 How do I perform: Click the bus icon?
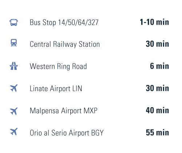coord(14,23)
